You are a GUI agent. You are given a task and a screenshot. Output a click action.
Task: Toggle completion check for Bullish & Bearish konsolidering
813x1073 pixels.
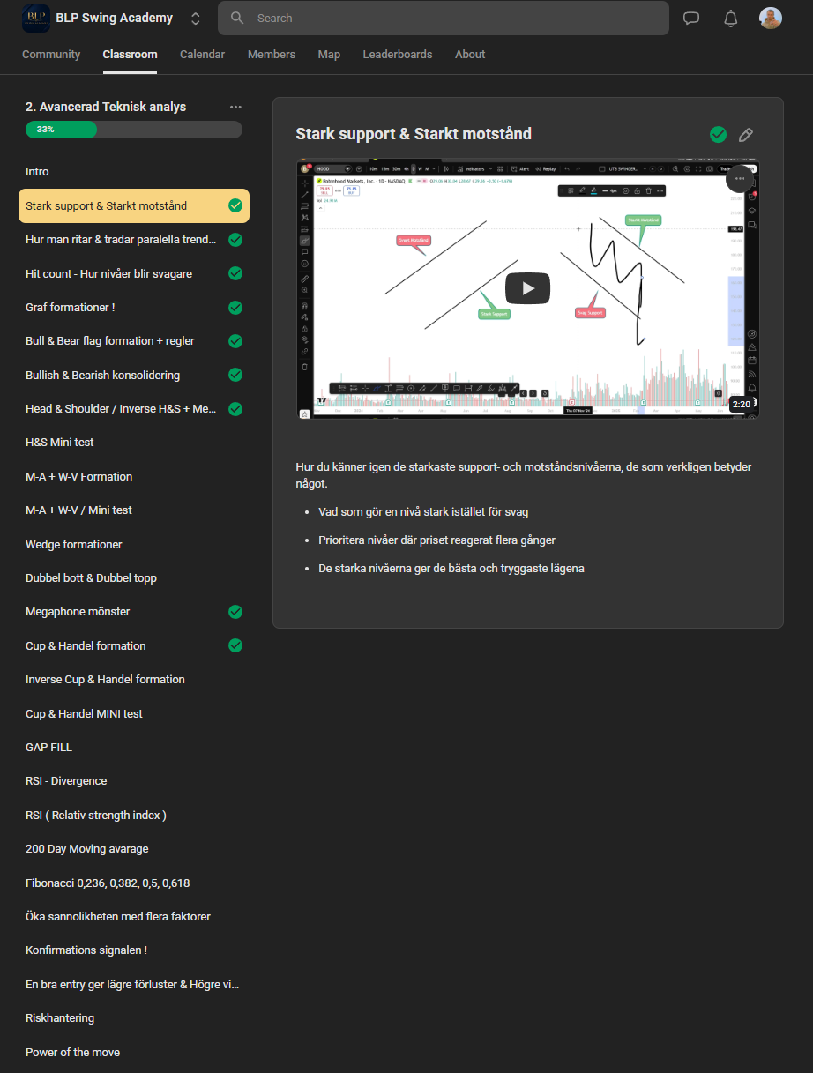pyautogui.click(x=235, y=375)
